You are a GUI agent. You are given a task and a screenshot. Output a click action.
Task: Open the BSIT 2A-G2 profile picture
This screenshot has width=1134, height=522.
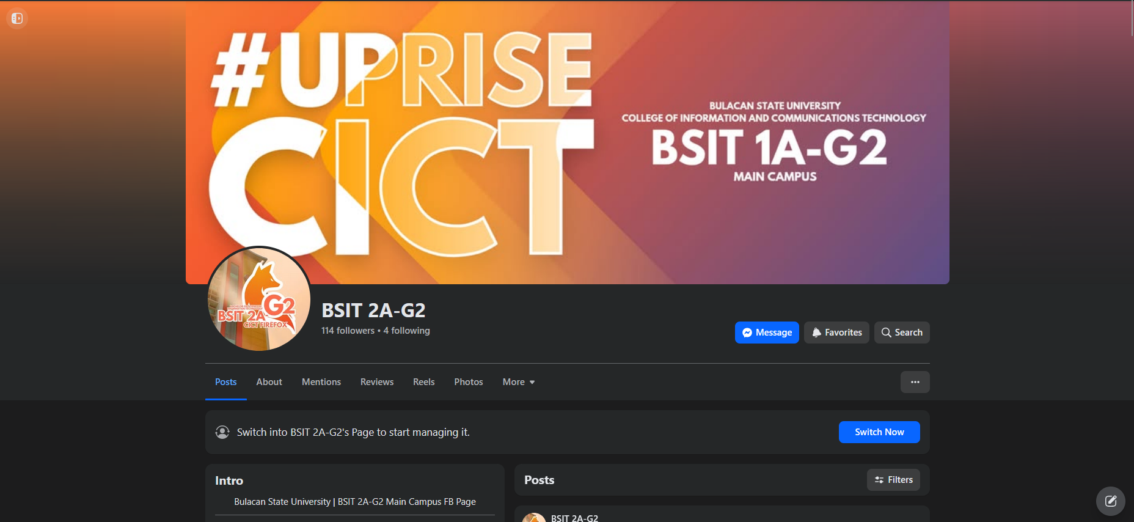pyautogui.click(x=259, y=299)
